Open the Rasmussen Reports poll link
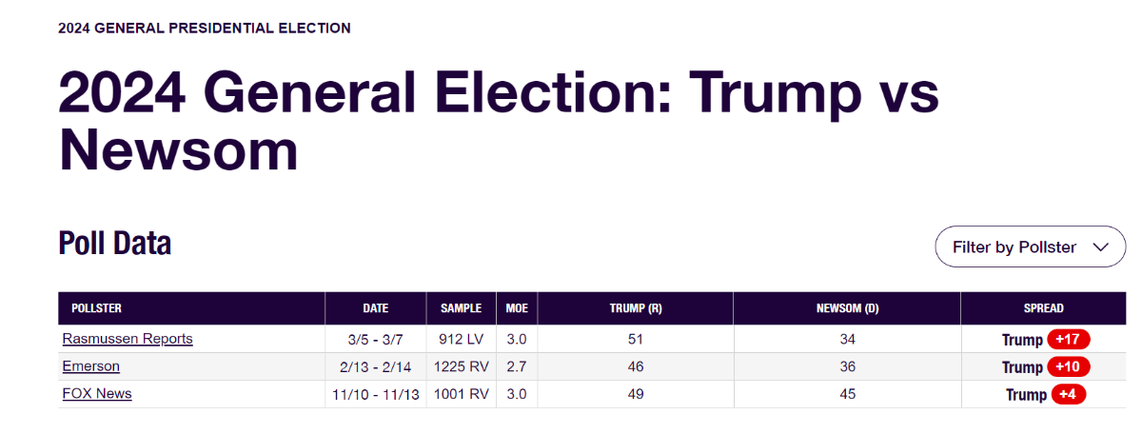This screenshot has width=1142, height=434. pos(128,339)
